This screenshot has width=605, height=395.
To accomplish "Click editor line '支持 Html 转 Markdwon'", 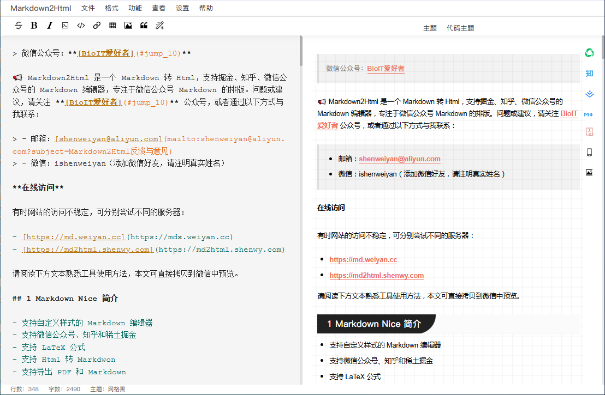I will [64, 360].
